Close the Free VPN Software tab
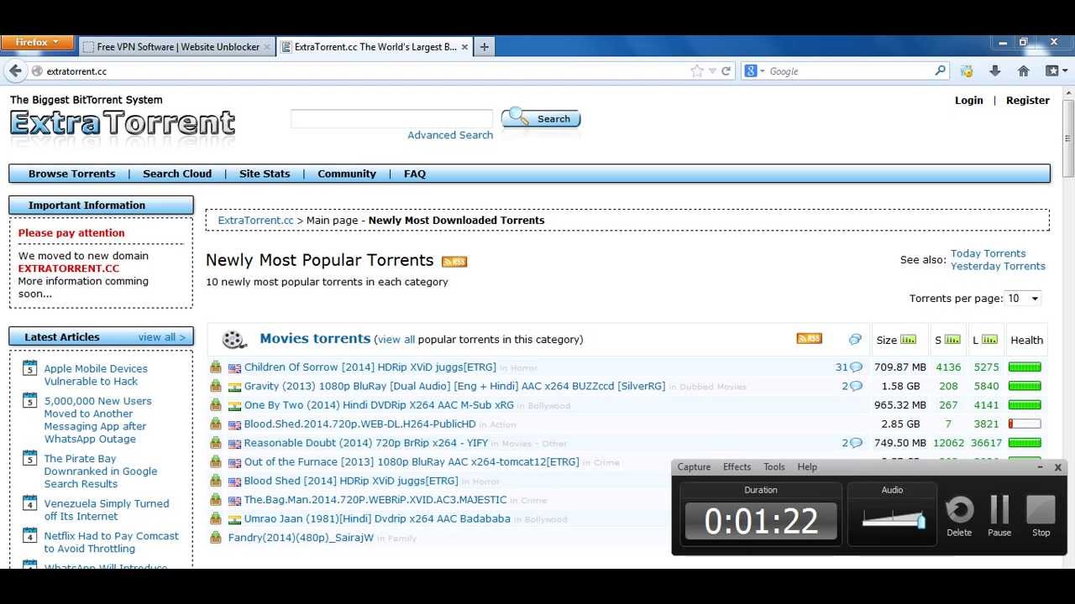The image size is (1075, 604). 267,47
